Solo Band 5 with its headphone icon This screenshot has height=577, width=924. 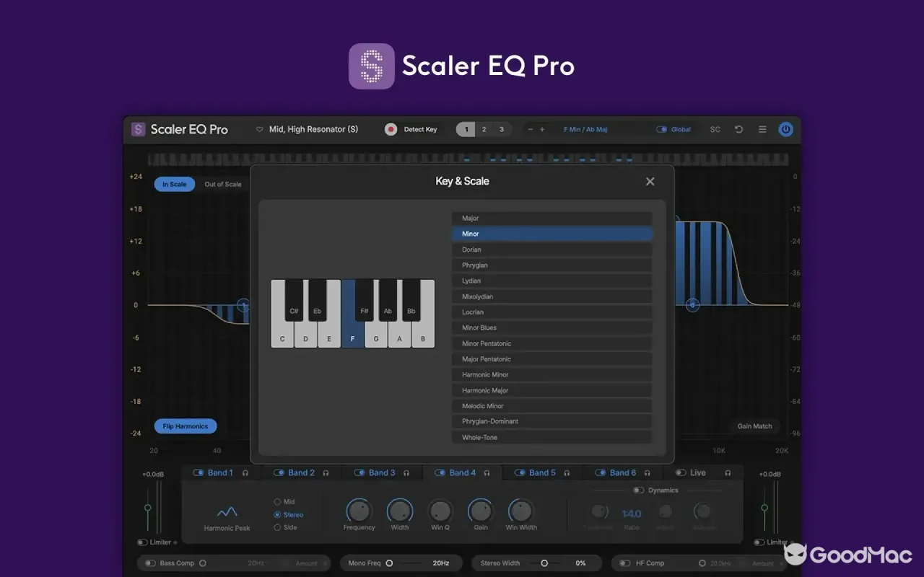(x=567, y=473)
